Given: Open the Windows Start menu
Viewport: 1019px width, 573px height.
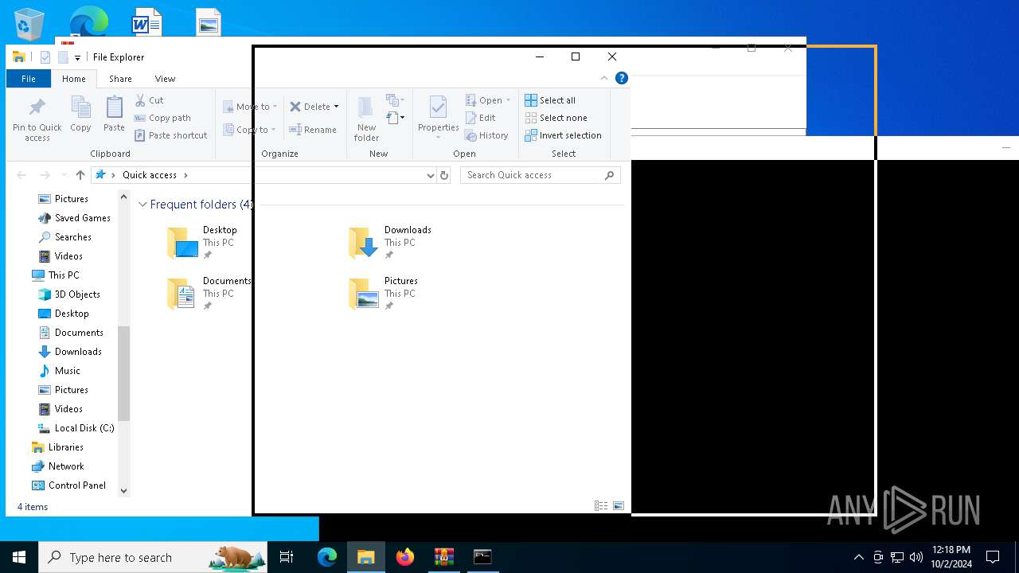Looking at the screenshot, I should pyautogui.click(x=19, y=557).
